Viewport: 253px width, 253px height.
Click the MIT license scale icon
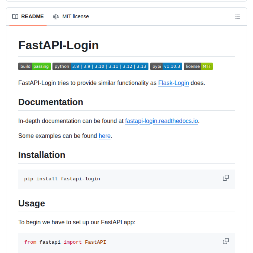coord(56,16)
